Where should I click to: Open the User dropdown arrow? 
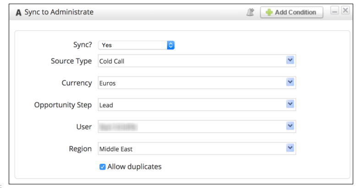tap(290, 126)
